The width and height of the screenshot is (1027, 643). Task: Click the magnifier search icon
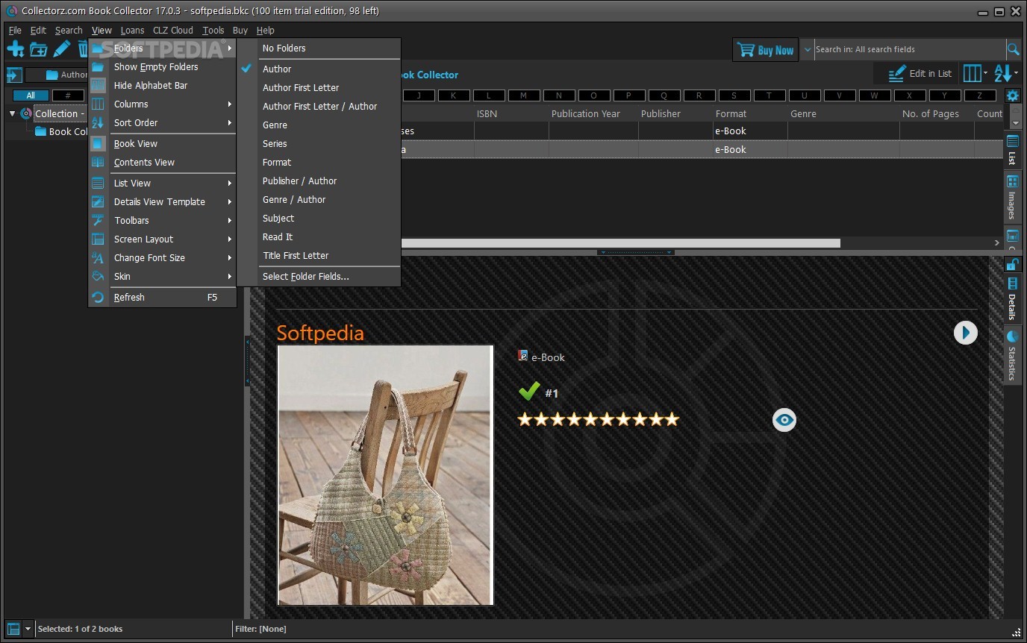[1013, 49]
